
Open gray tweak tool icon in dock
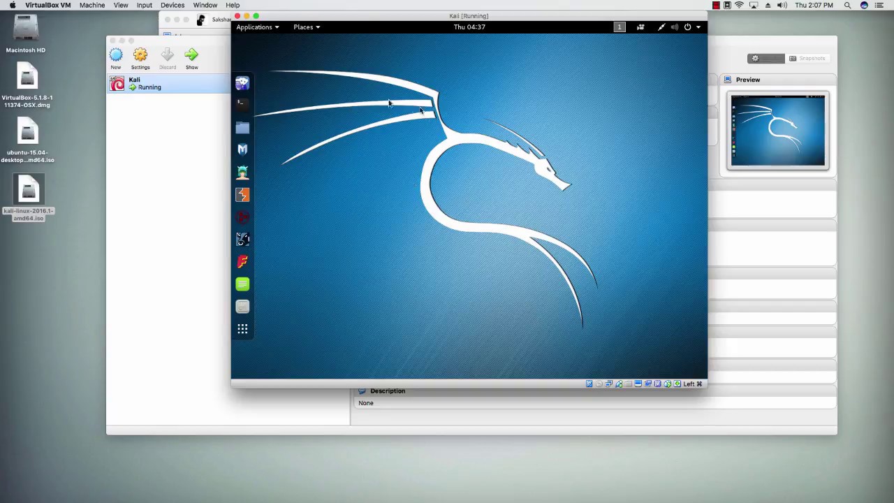click(x=242, y=307)
